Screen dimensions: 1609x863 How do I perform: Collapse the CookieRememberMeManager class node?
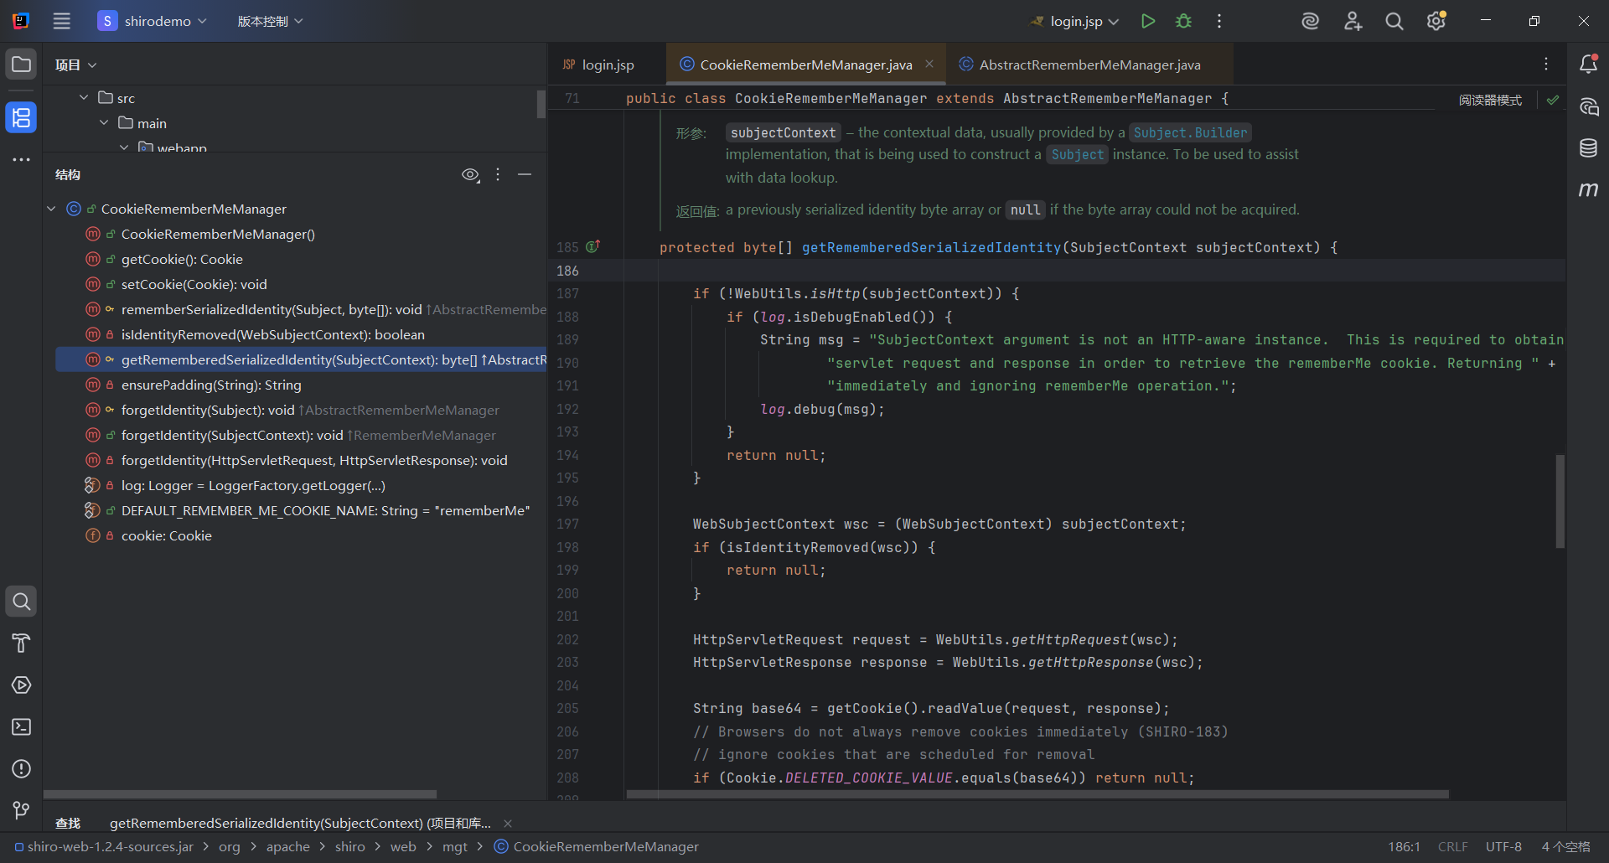[51, 209]
